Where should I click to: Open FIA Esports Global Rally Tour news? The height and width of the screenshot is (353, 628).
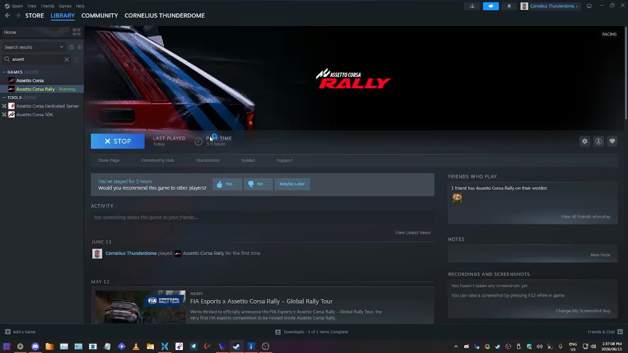click(261, 301)
